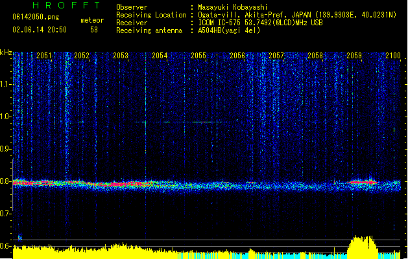Screen dimensions: 408x259
Task: Click the Observer label
Action: pos(132,7)
